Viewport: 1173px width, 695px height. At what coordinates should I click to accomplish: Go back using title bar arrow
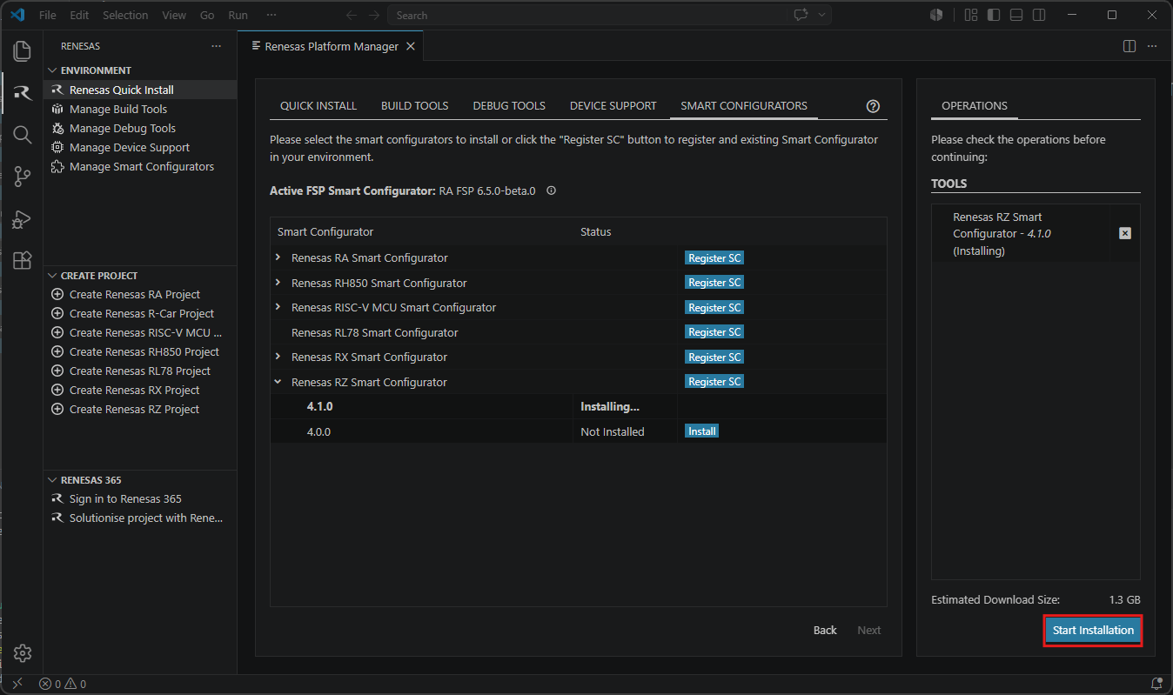pos(352,15)
